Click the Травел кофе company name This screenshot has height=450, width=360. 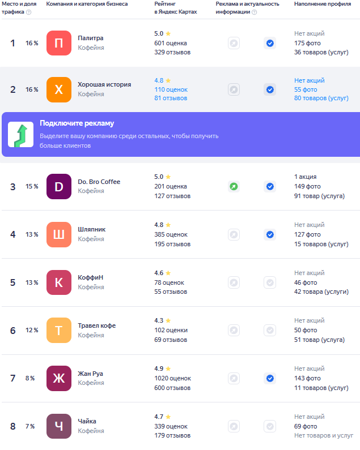pos(97,325)
